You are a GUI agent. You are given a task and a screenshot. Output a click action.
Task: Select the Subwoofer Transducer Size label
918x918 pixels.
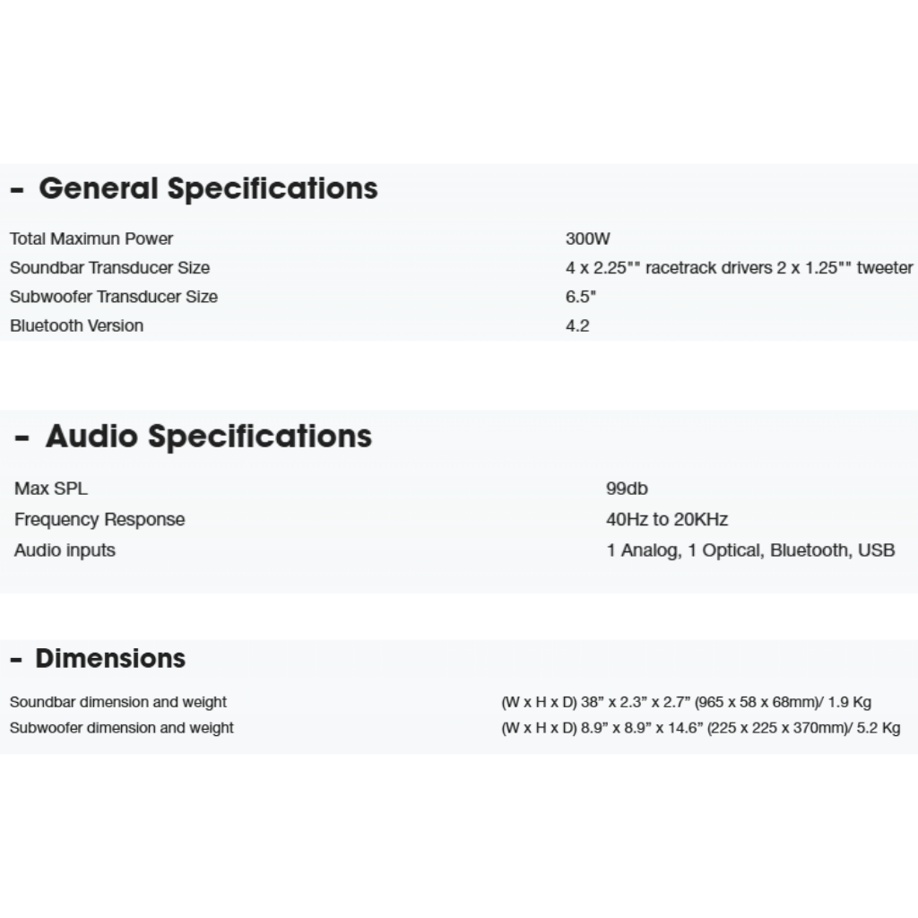click(x=114, y=297)
